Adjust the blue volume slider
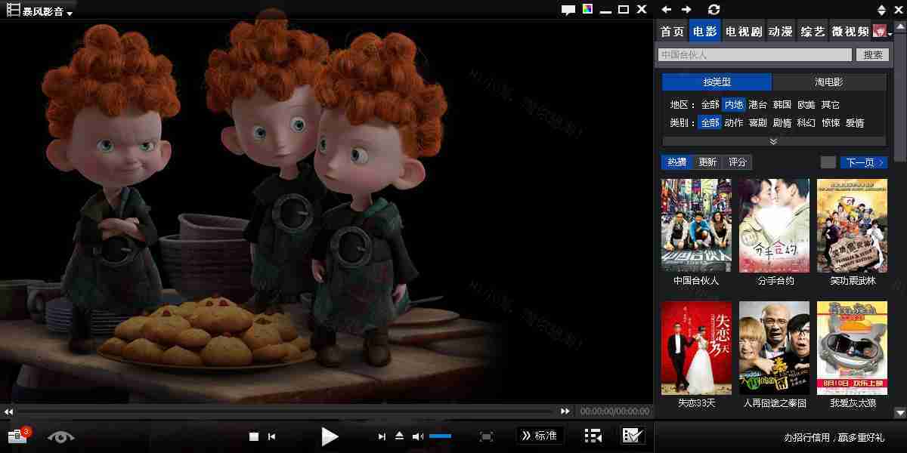 pyautogui.click(x=440, y=436)
